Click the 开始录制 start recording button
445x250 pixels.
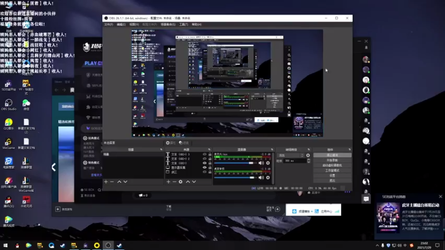332,161
